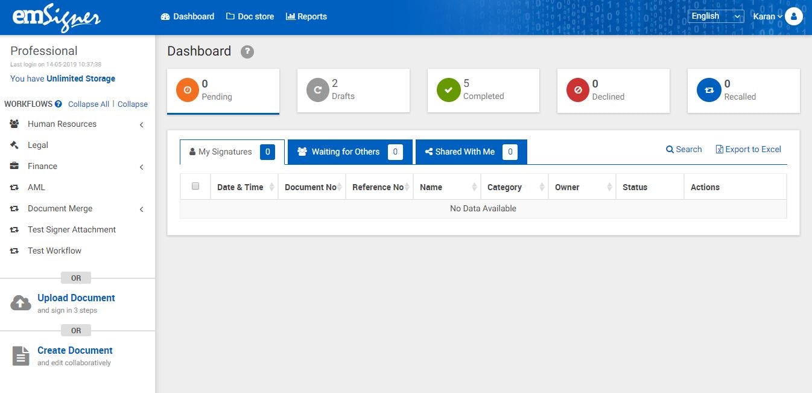Click the Collapse All link
The height and width of the screenshot is (393, 812).
click(88, 104)
